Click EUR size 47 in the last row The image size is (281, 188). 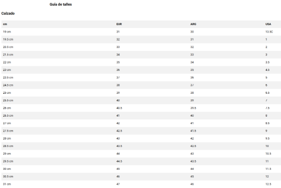click(118, 184)
